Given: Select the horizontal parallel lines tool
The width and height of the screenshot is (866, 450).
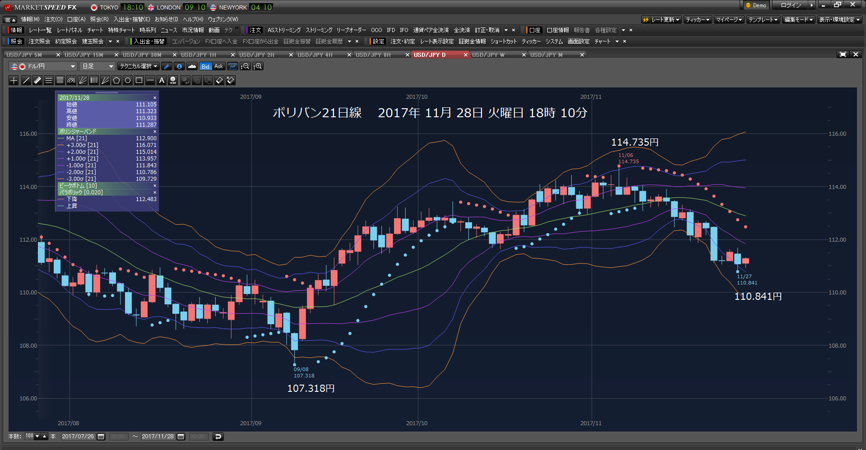Looking at the screenshot, I should click(49, 80).
